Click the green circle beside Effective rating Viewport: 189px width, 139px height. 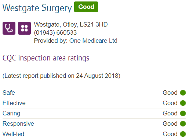pyautogui.click(x=183, y=103)
